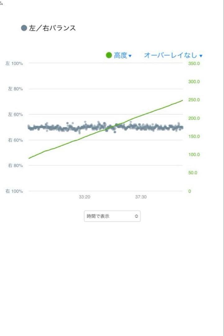This screenshot has height=336, width=224.
Task: Click the 左 100% axis label
Action: click(14, 63)
